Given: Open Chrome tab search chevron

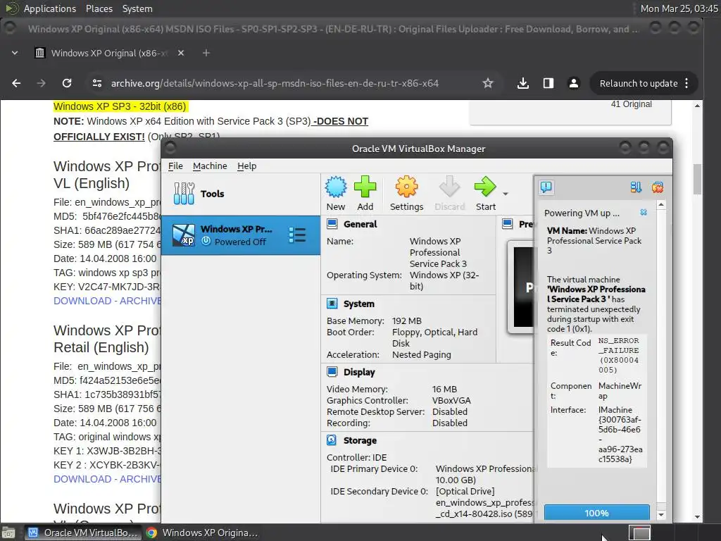Looking at the screenshot, I should 15,53.
